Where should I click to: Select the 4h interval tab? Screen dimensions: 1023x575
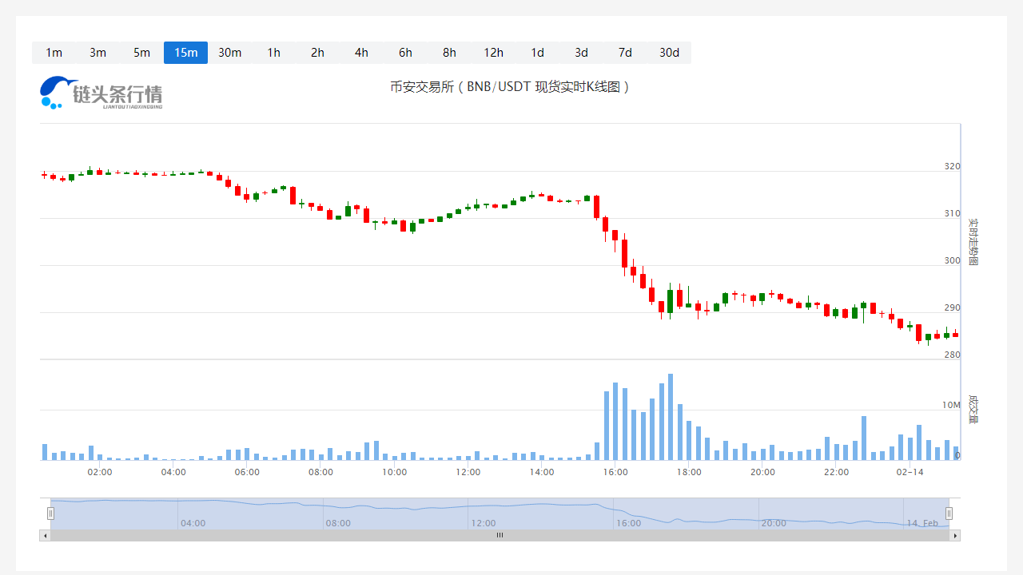(361, 53)
